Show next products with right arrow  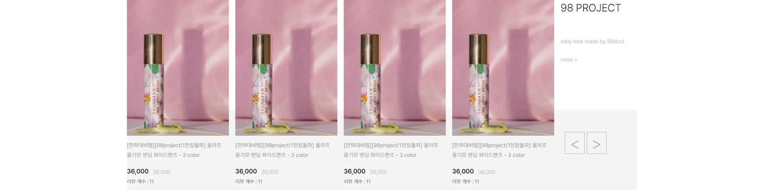pos(596,143)
